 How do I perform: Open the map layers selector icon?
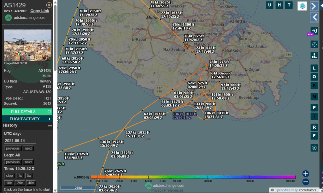pos(302,6)
